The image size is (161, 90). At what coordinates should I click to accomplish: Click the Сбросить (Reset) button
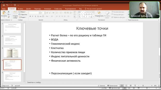(x=23, y=14)
